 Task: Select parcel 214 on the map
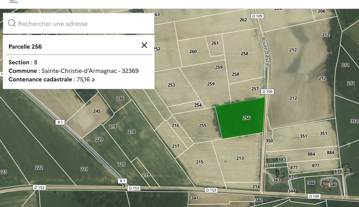256,187
